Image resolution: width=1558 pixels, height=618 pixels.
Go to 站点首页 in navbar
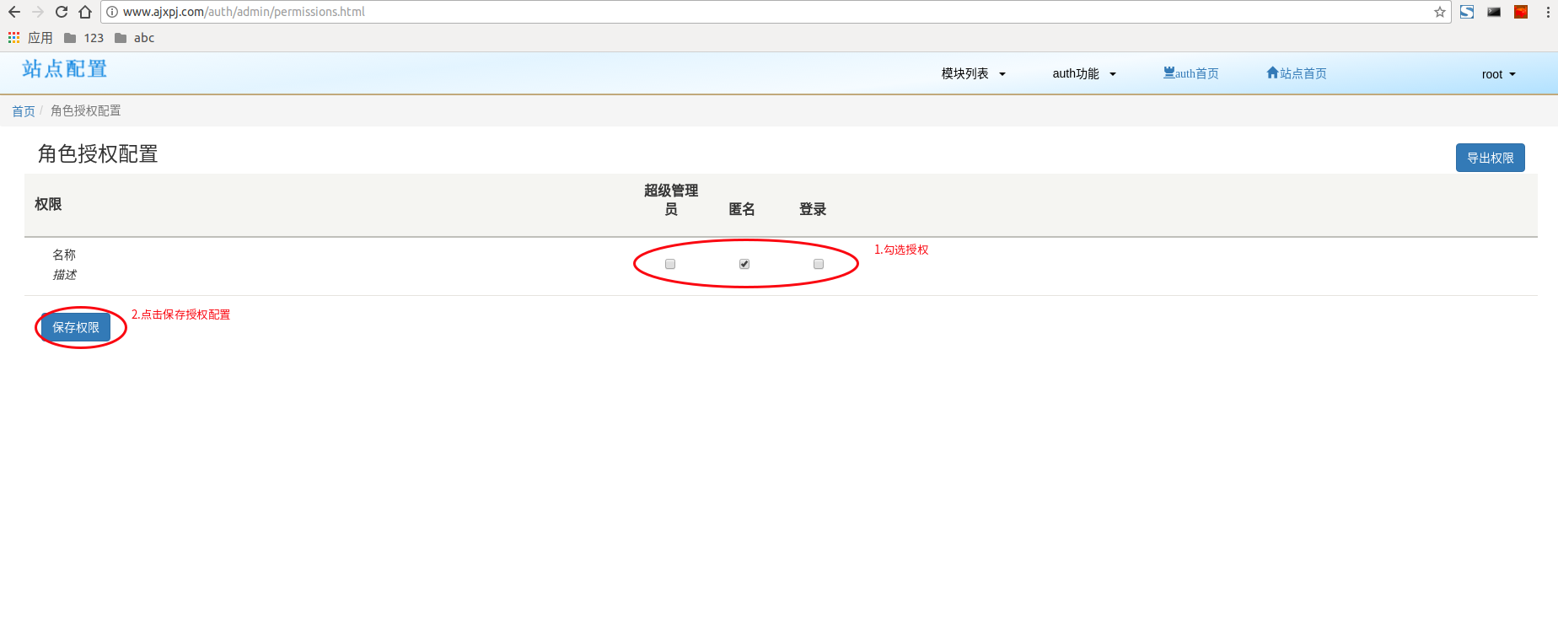(x=1297, y=74)
